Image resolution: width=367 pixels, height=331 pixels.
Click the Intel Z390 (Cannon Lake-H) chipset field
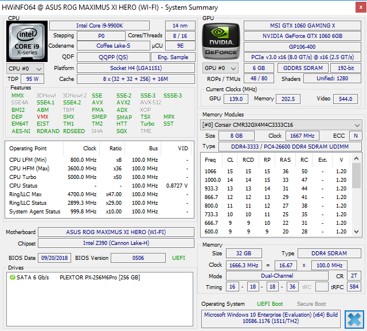click(116, 243)
